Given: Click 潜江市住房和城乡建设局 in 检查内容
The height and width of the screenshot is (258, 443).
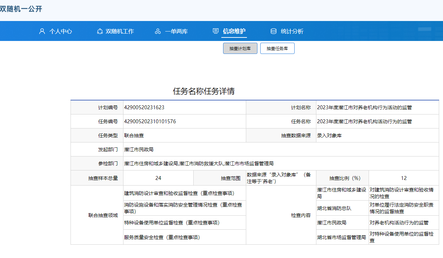Looking at the screenshot, I should point(342,193).
